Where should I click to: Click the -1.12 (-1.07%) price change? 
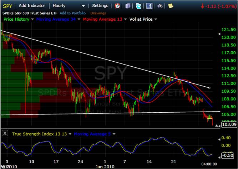coord(219,6)
